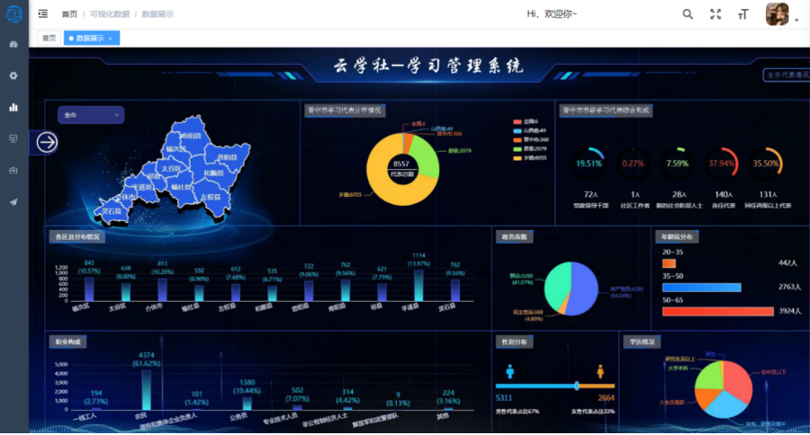This screenshot has height=435, width=810.
Task: Click the red 初中及以下 pie slice
Action: 739,382
